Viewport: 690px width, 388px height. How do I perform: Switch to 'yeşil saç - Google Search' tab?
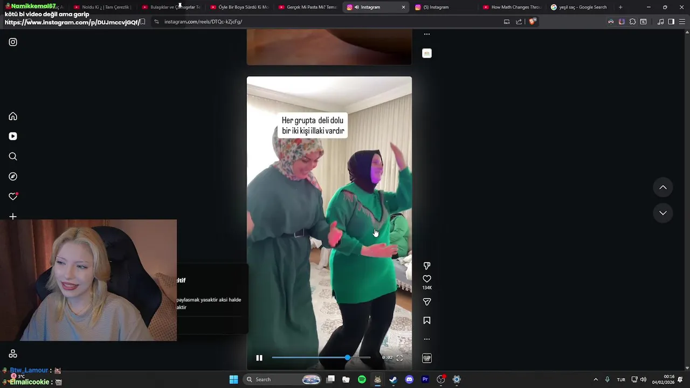tap(580, 7)
